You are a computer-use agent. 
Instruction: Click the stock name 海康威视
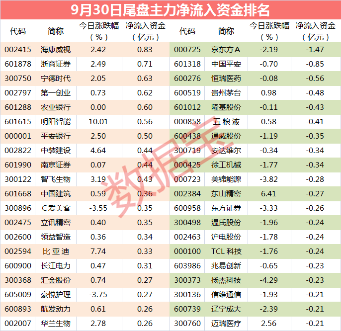[x=56, y=50]
